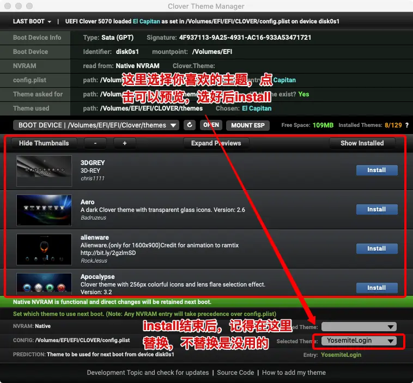Click the OPEN button

(211, 125)
